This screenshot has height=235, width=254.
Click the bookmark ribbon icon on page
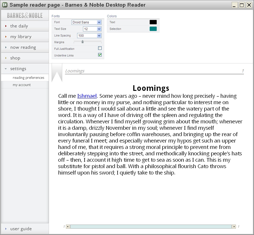click(x=57, y=73)
